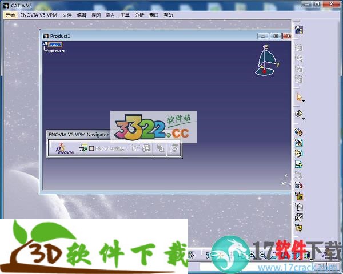This screenshot has height=274, width=343.
Task: Click the Replace Component red arrow icon
Action: (x=298, y=186)
